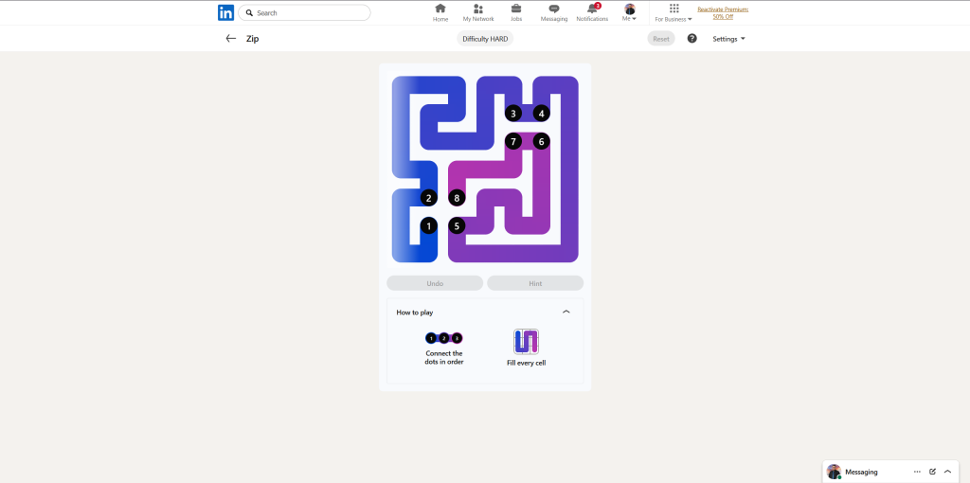The width and height of the screenshot is (970, 483).
Task: Click the Hint button
Action: click(535, 283)
